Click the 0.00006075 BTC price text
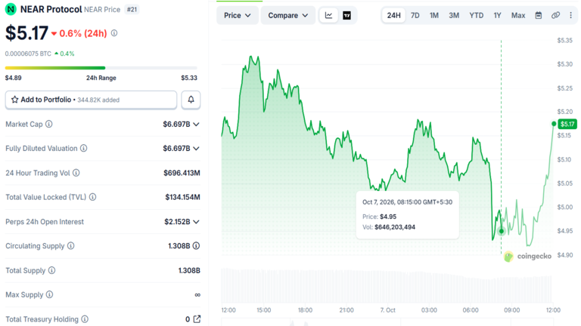The height and width of the screenshot is (326, 581). pos(28,54)
